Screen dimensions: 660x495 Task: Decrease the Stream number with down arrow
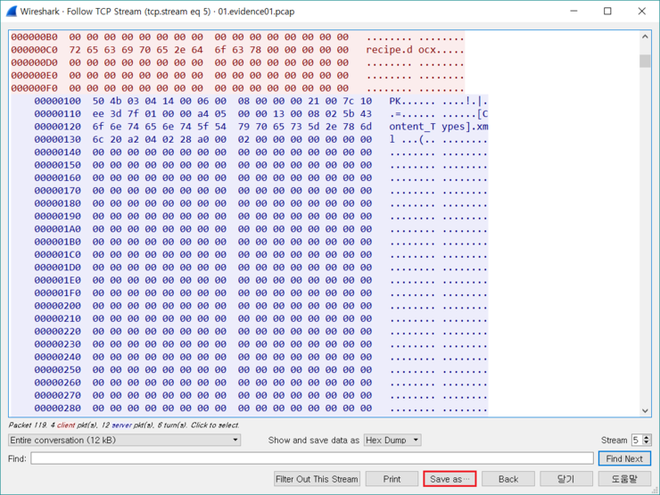(647, 442)
